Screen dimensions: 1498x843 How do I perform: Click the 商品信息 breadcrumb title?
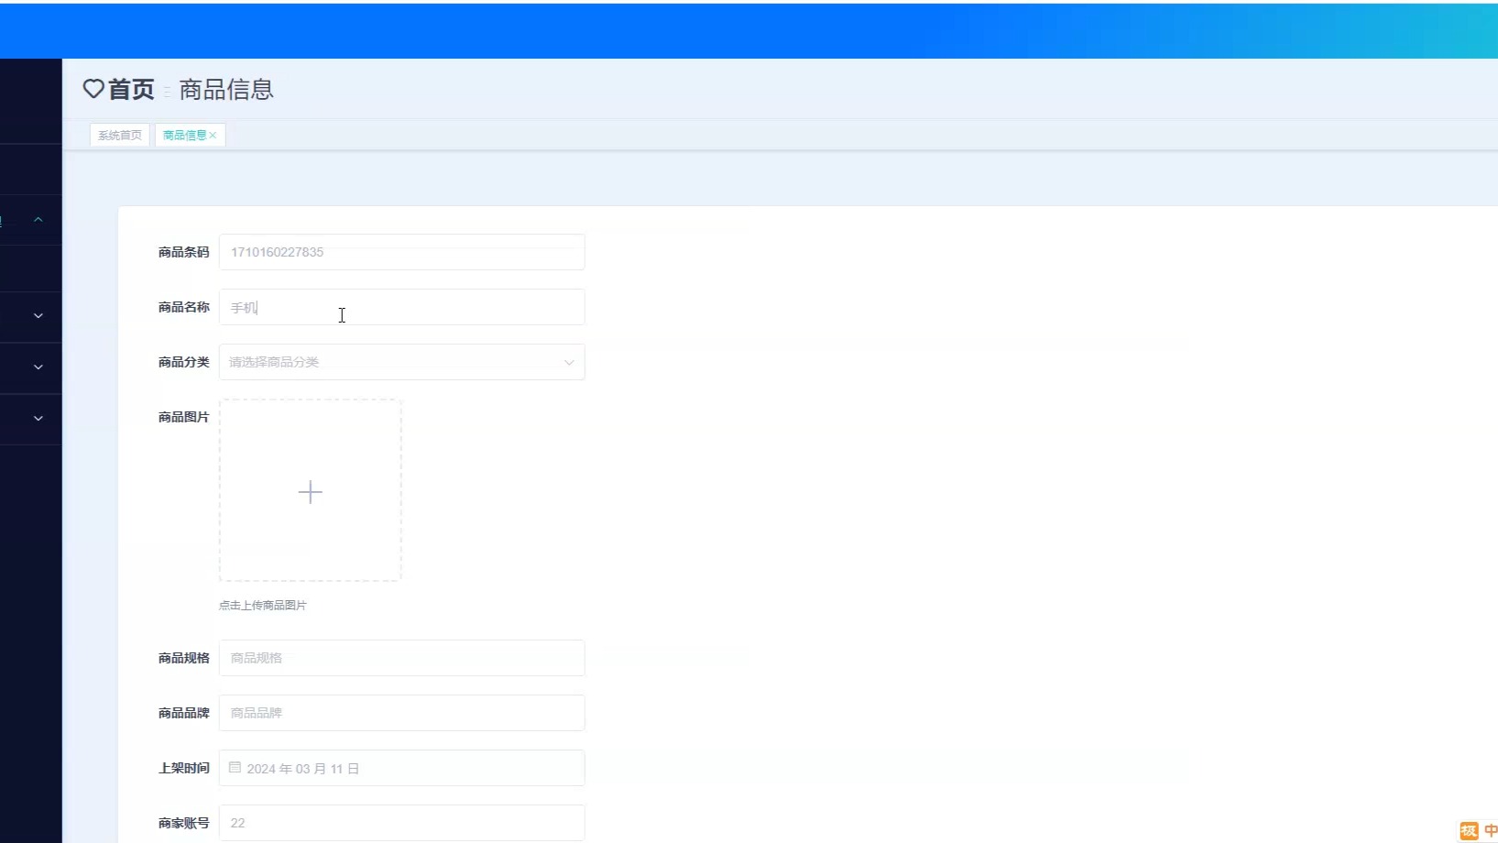pyautogui.click(x=226, y=89)
